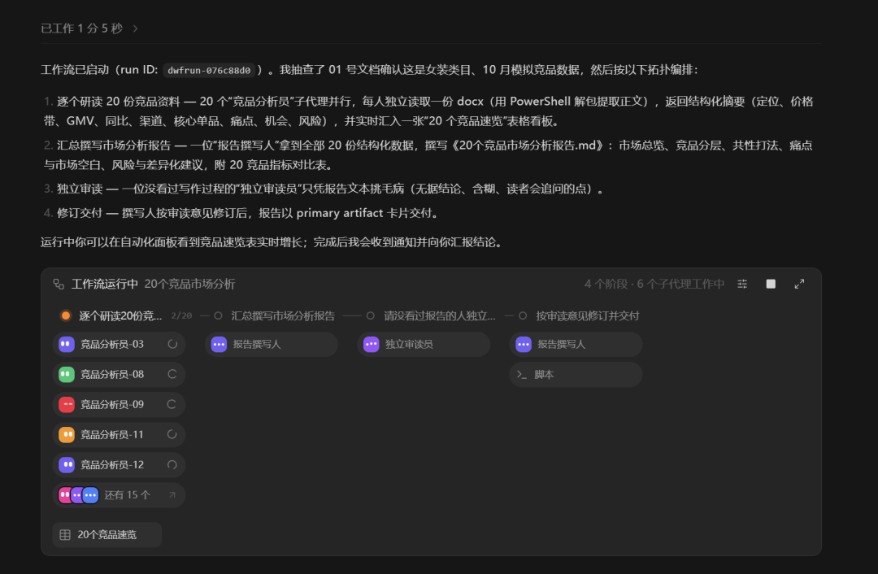Click the red avatar of 竞品分析员-09
This screenshot has height=574, width=878.
click(x=67, y=404)
